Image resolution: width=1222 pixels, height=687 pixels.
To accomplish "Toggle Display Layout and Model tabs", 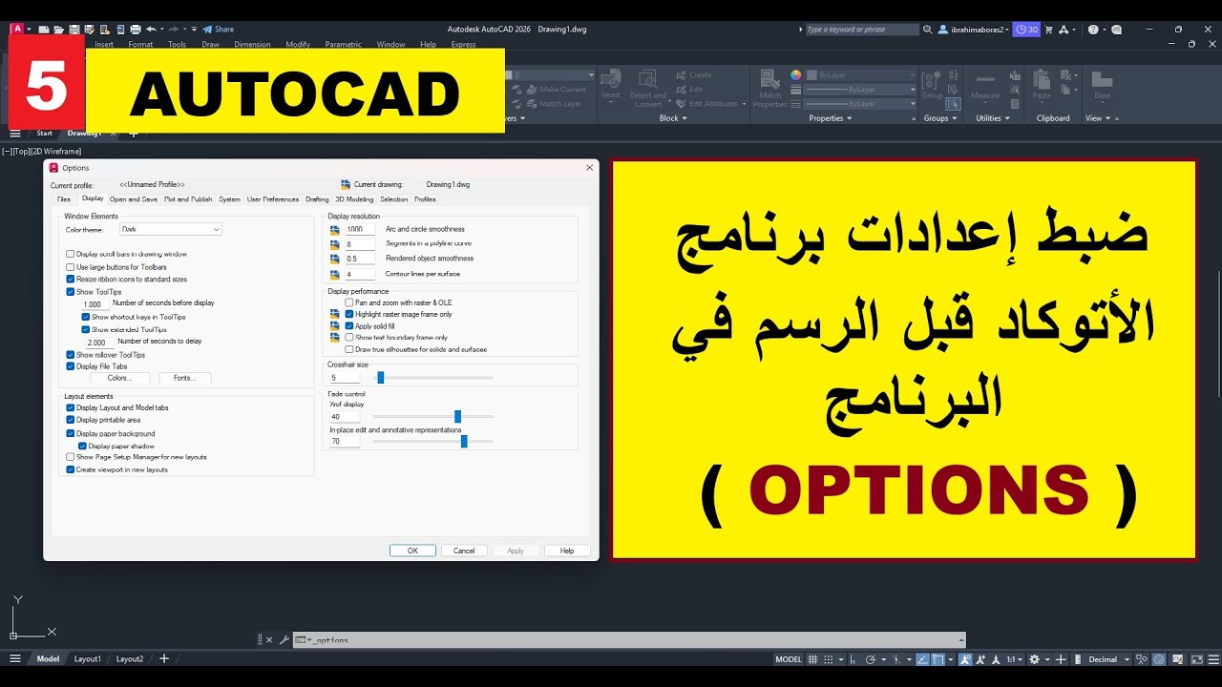I will (70, 407).
